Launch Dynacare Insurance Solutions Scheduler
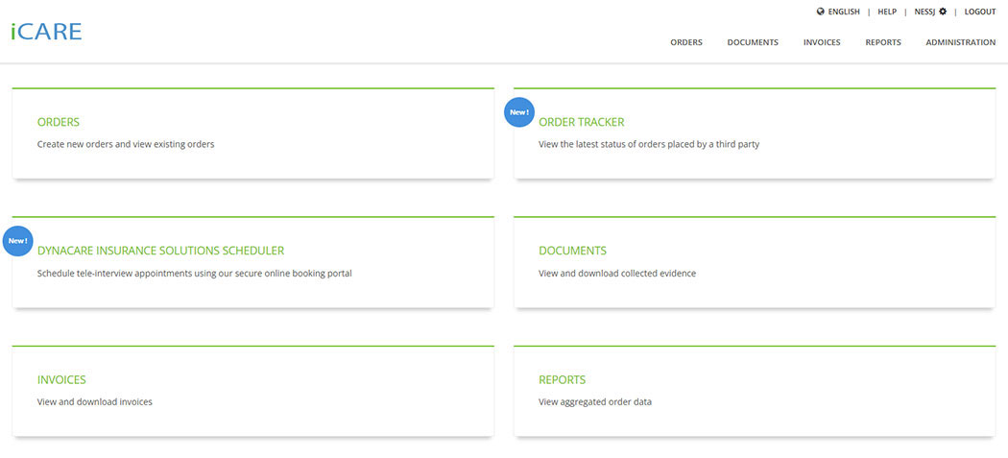 (160, 251)
